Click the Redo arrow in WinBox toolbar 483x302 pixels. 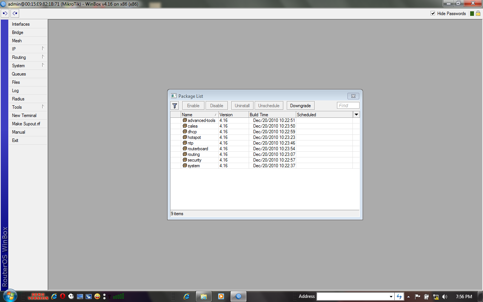coord(15,14)
